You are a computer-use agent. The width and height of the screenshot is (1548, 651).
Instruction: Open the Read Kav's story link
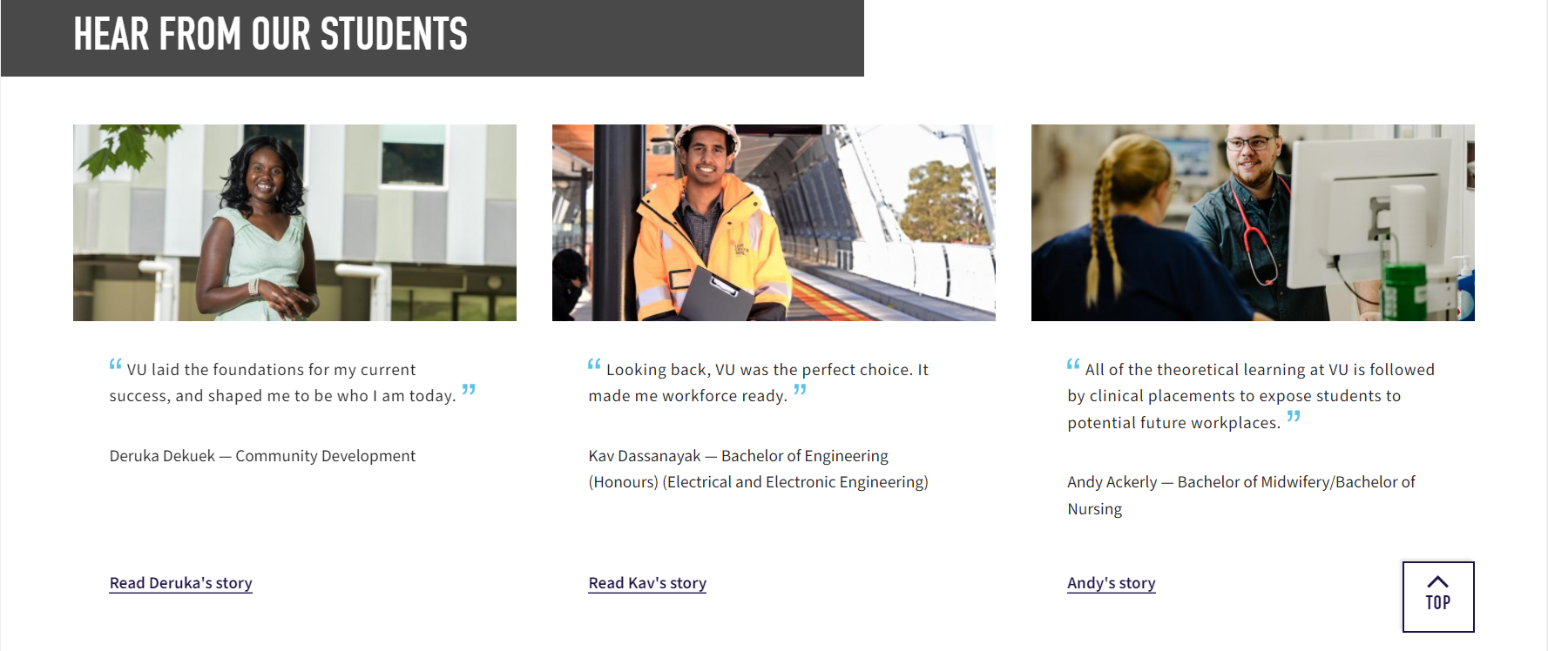647,583
